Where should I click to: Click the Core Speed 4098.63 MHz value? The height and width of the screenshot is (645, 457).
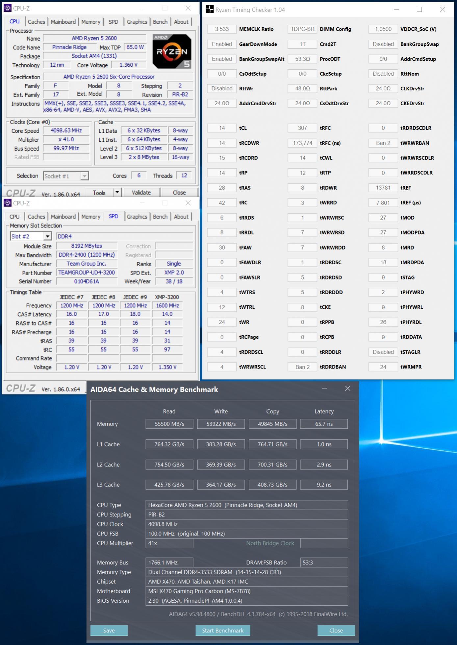[x=66, y=131]
